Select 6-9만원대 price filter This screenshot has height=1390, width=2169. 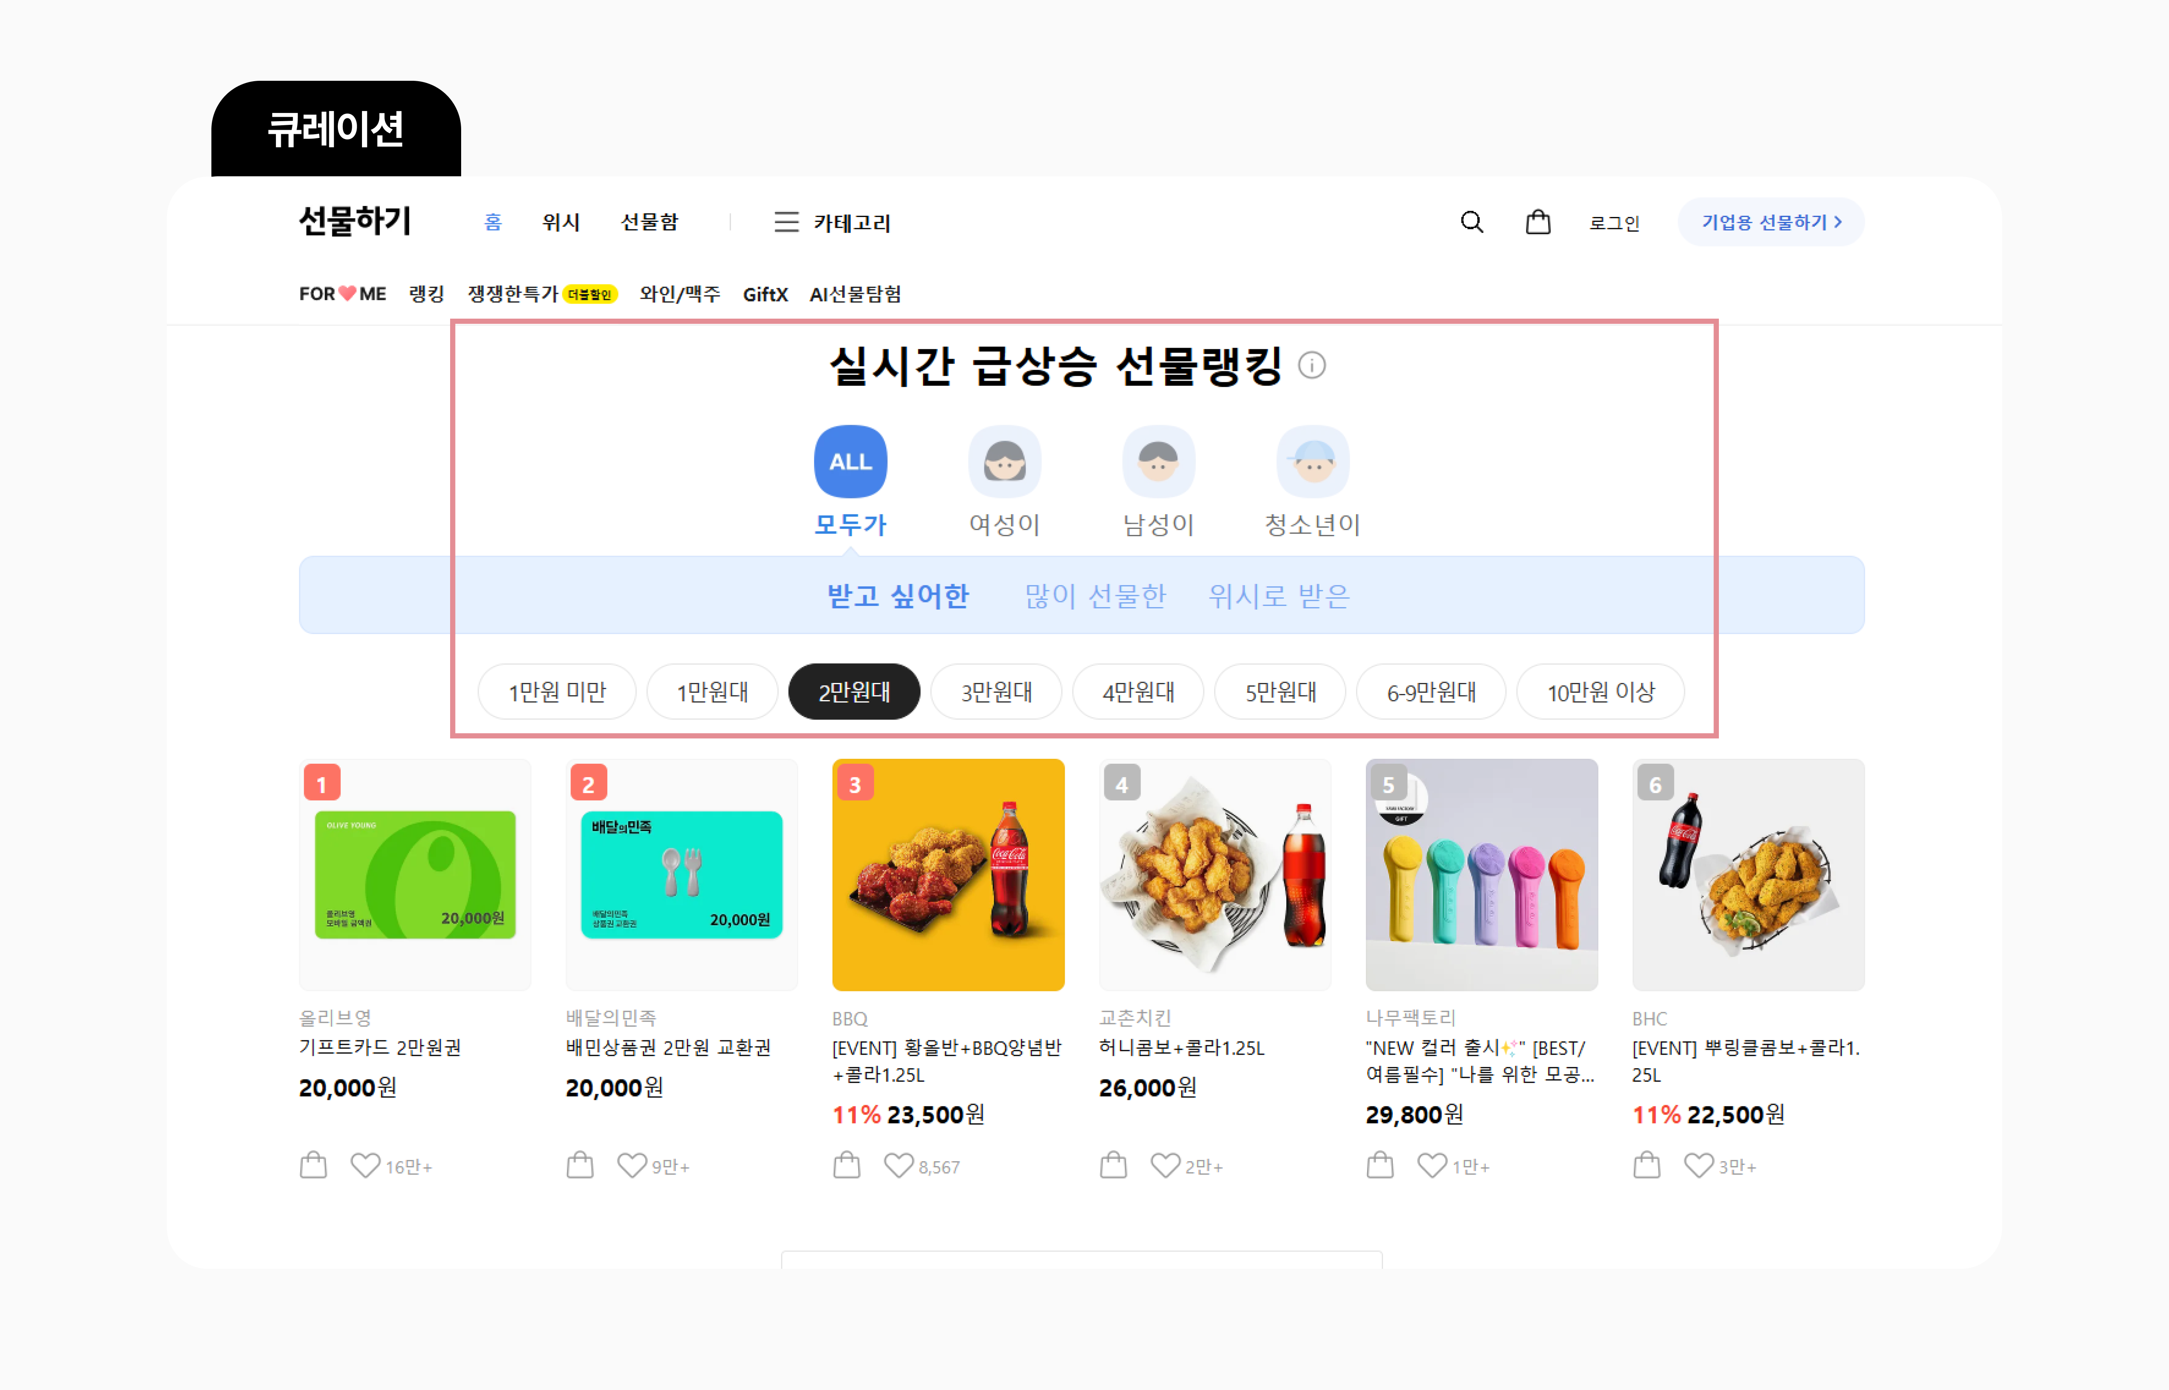[1431, 692]
